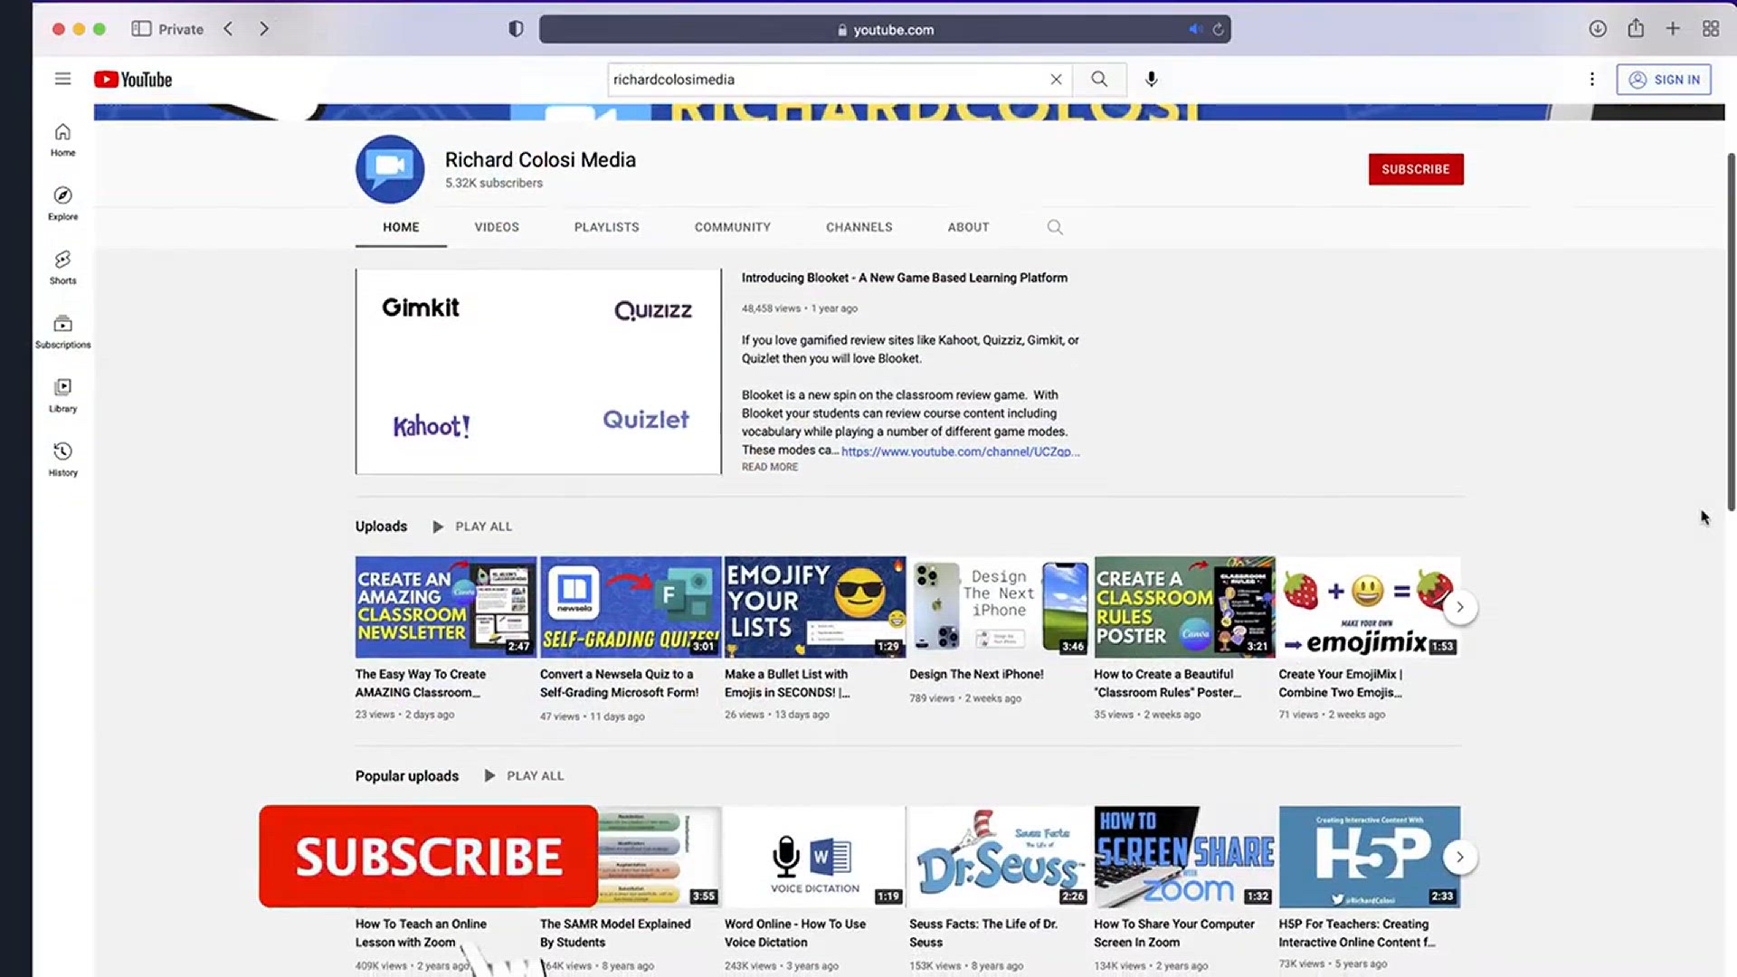Play the featured Blooket video thumbnail

click(538, 371)
